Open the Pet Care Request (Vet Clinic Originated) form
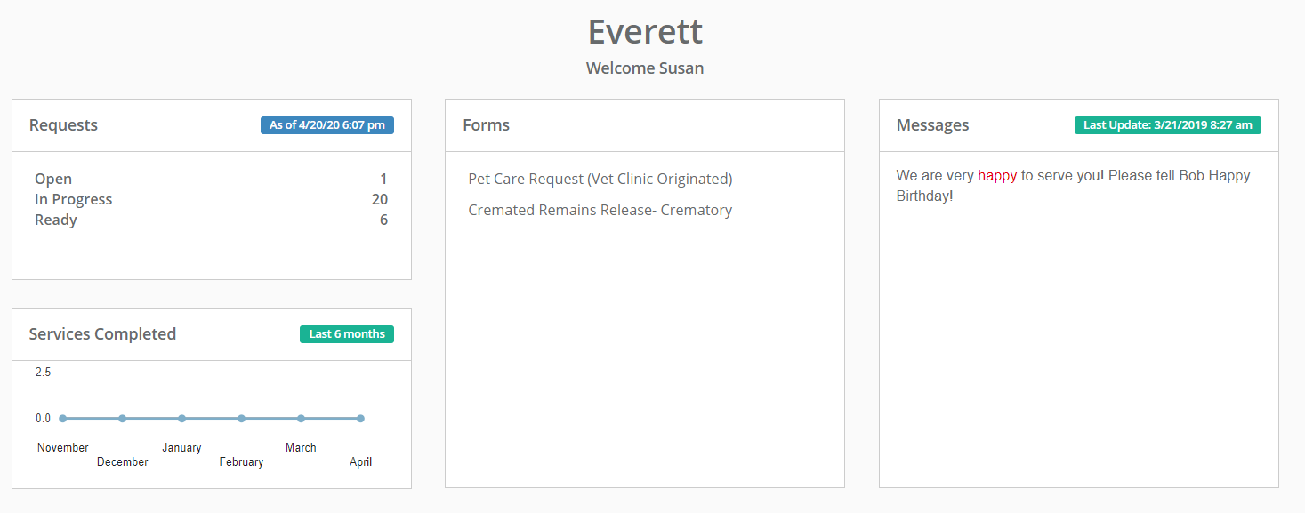This screenshot has width=1305, height=513. [600, 179]
